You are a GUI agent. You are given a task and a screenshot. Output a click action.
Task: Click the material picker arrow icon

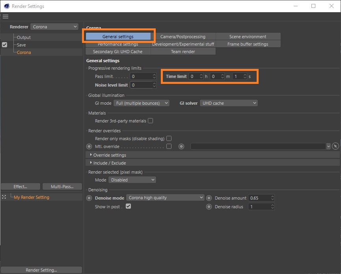tap(335, 146)
